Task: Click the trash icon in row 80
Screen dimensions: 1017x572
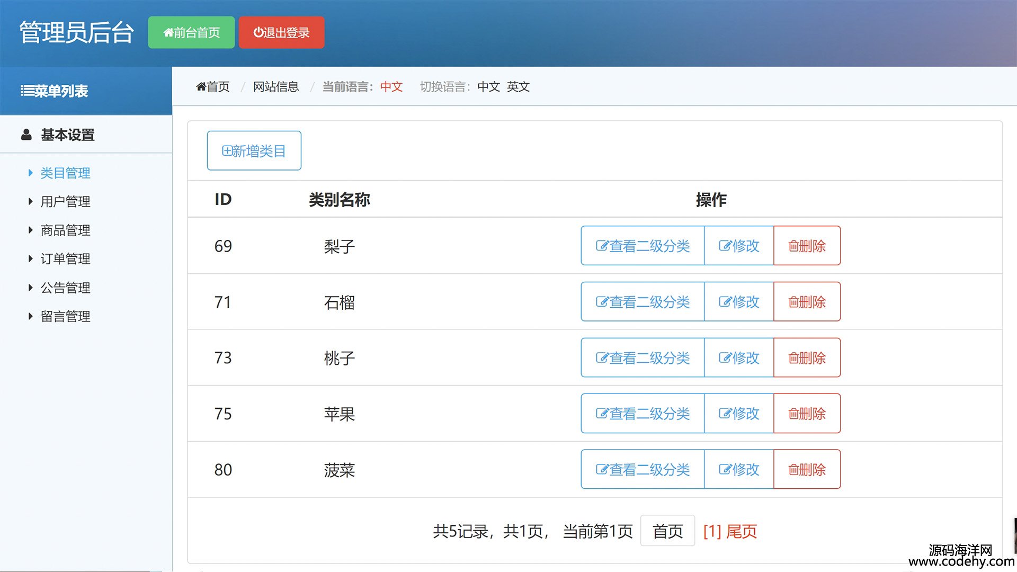Action: 793,470
